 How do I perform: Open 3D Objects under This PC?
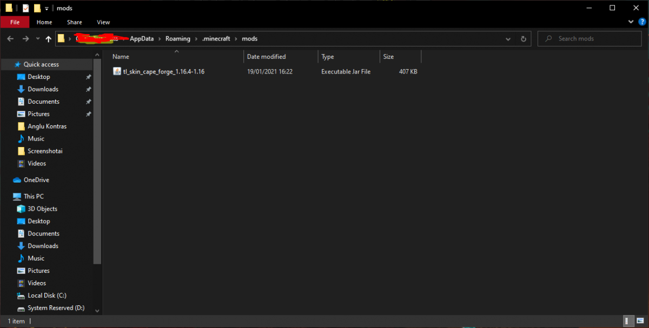(x=42, y=209)
